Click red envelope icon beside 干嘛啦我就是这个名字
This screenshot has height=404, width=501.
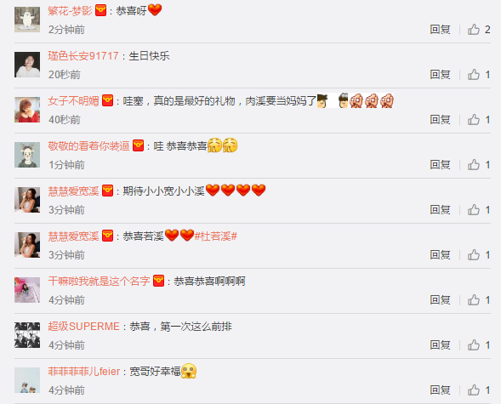point(158,281)
